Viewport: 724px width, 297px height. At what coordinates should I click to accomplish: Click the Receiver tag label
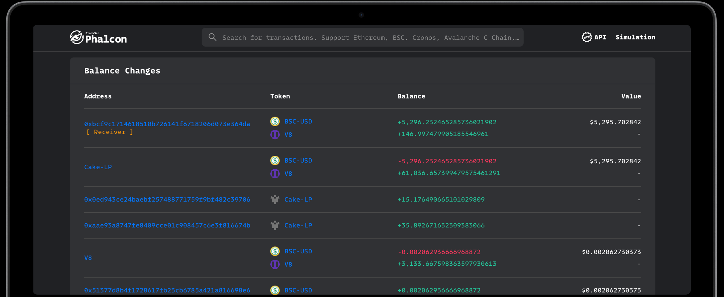110,132
